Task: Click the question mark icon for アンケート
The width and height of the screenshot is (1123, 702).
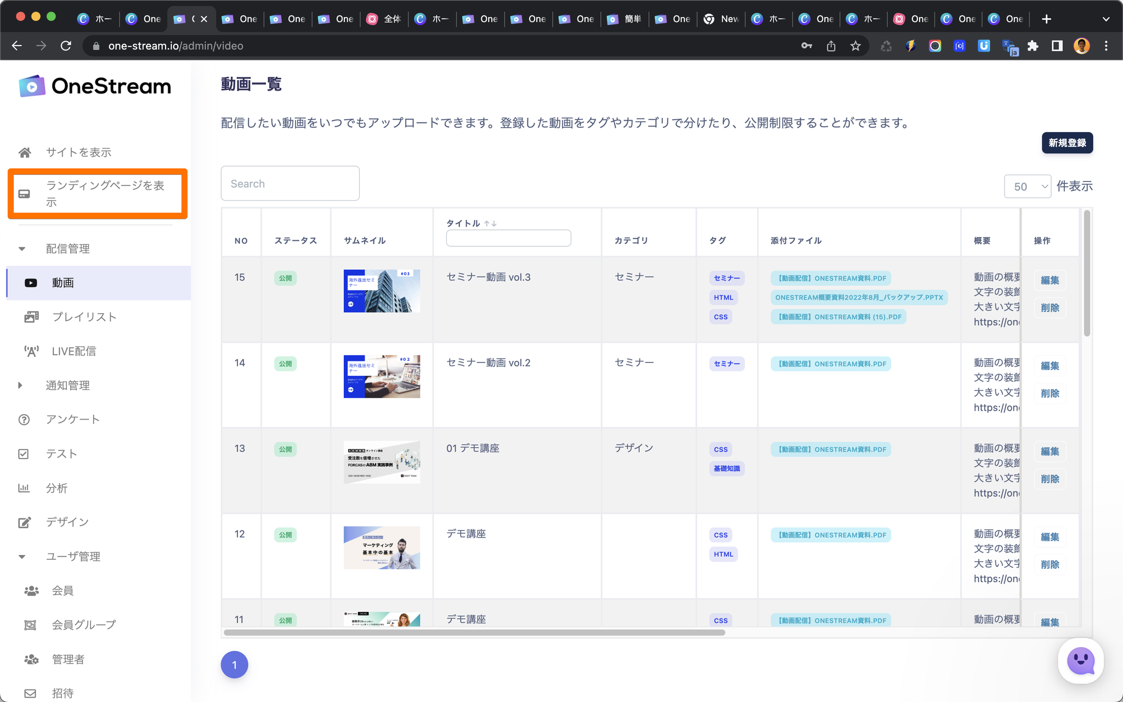Action: tap(24, 420)
